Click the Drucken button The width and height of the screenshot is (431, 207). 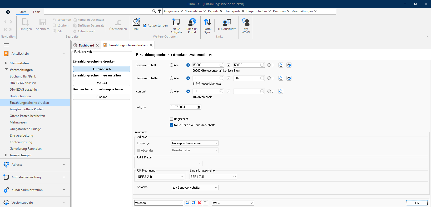102,97
